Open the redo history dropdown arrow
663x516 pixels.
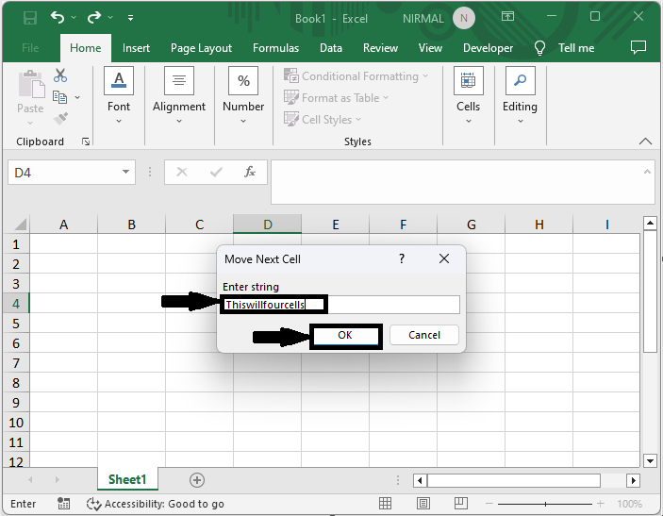[x=110, y=17]
